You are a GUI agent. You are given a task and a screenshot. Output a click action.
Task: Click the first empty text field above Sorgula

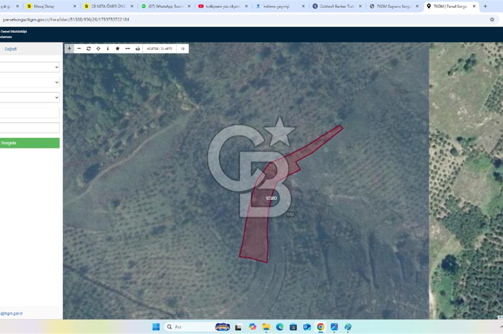(30, 113)
